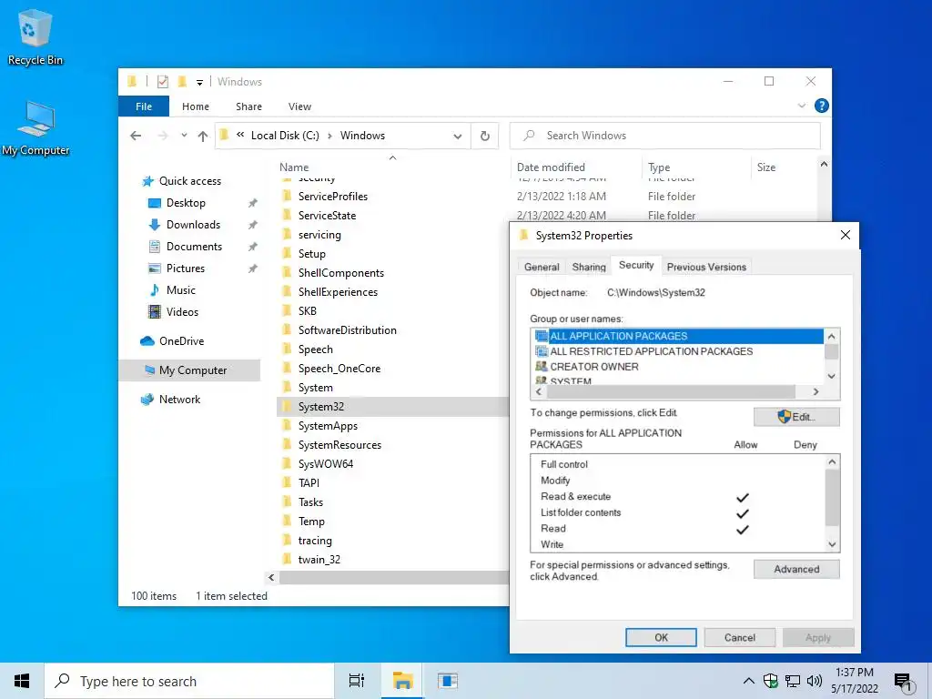Select CREATOR OWNER in group list
This screenshot has height=699, width=932.
point(593,367)
